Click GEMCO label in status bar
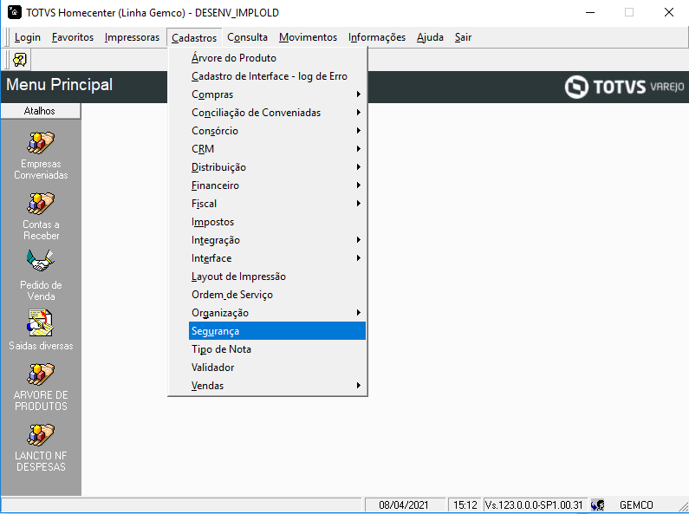This screenshot has height=514, width=689. (x=636, y=504)
